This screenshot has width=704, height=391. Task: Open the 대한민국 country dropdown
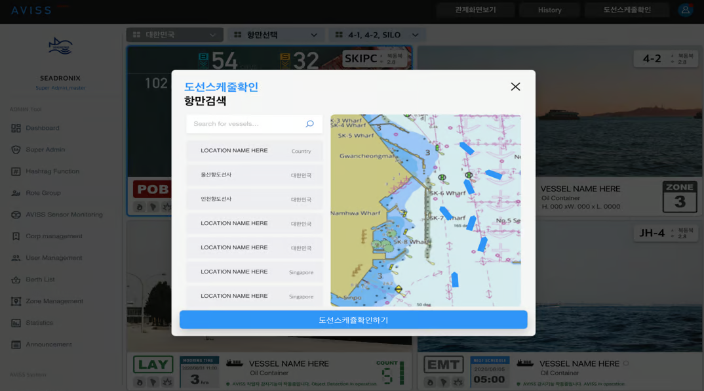point(174,34)
